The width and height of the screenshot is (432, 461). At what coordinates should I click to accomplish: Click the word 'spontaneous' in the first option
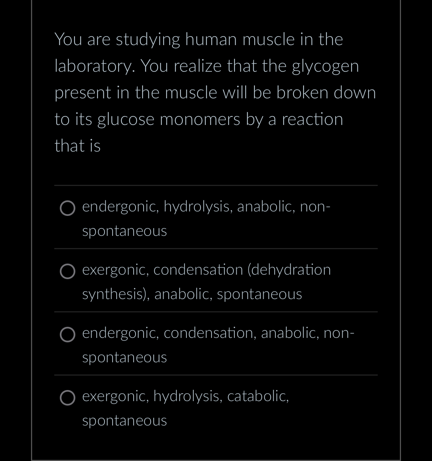click(124, 230)
